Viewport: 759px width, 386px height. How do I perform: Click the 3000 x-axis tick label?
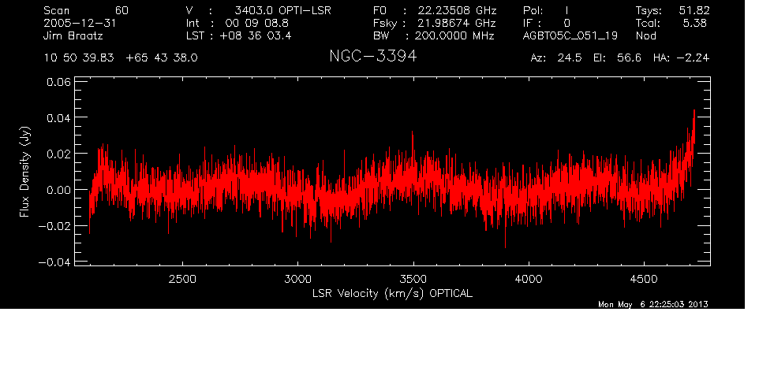point(297,279)
